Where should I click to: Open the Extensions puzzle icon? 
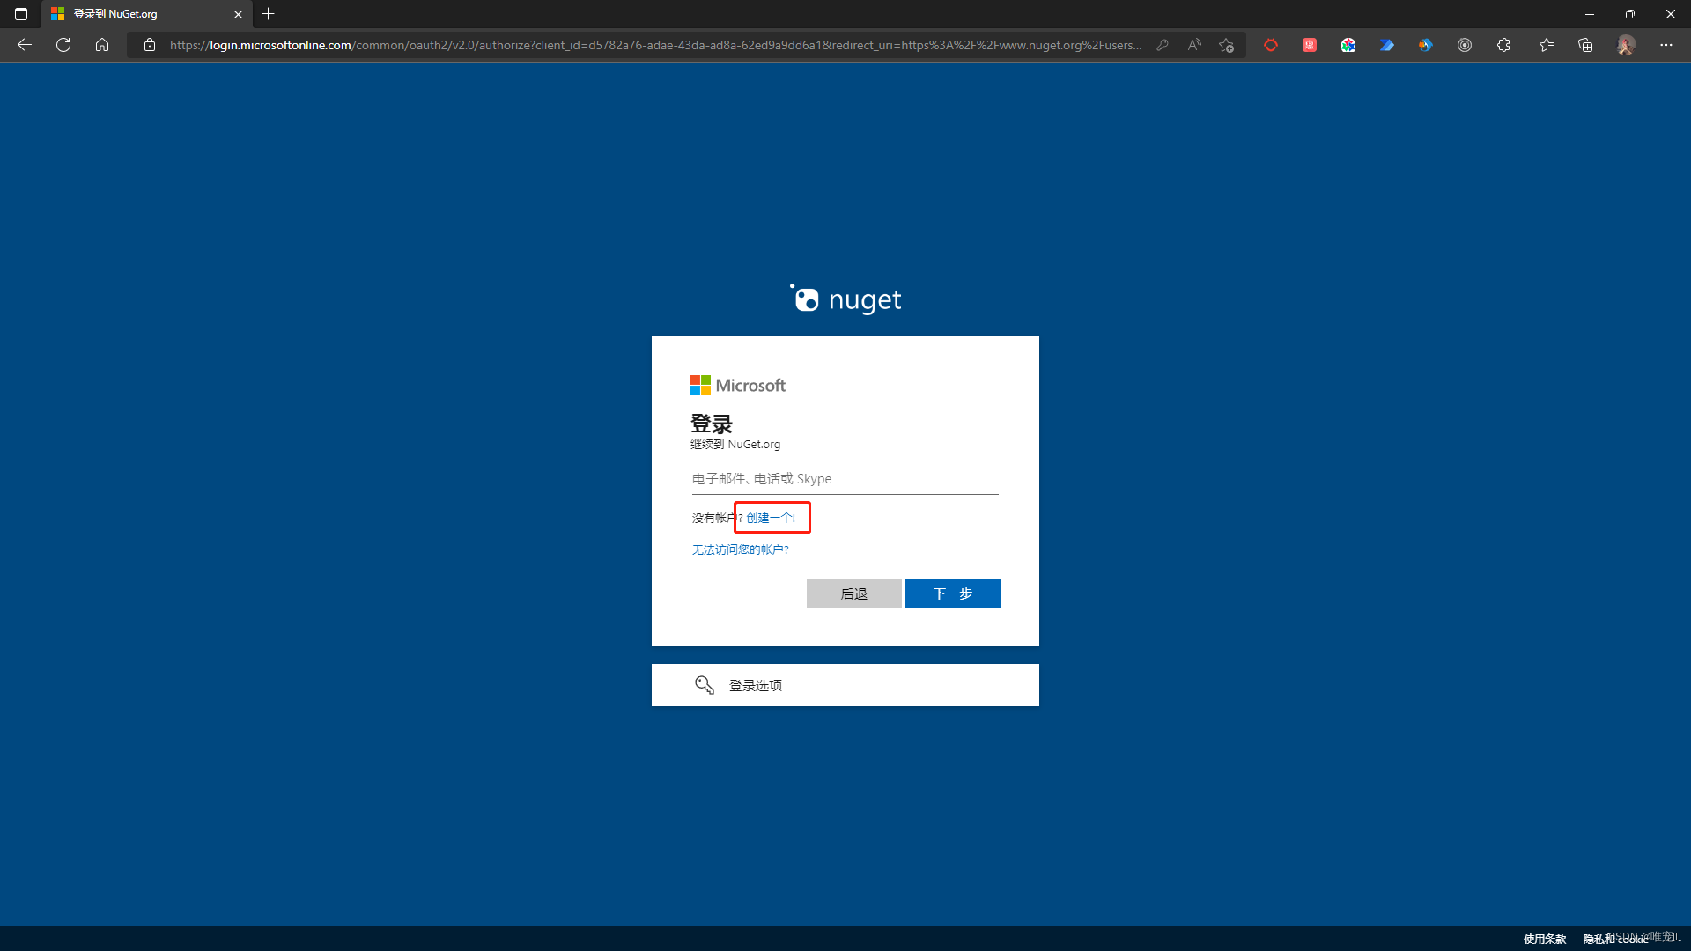click(x=1503, y=45)
